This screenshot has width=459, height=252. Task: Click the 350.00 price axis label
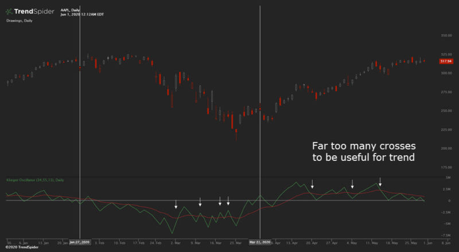(x=446, y=36)
